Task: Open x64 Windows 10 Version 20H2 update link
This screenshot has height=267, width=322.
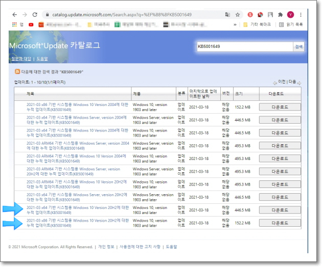Action: click(x=78, y=210)
